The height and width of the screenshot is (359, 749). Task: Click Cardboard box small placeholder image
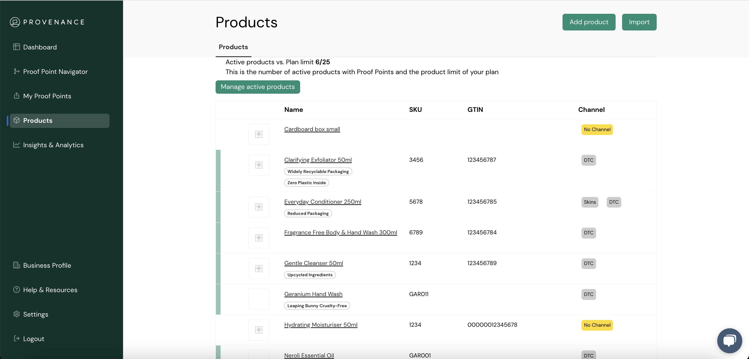(259, 134)
